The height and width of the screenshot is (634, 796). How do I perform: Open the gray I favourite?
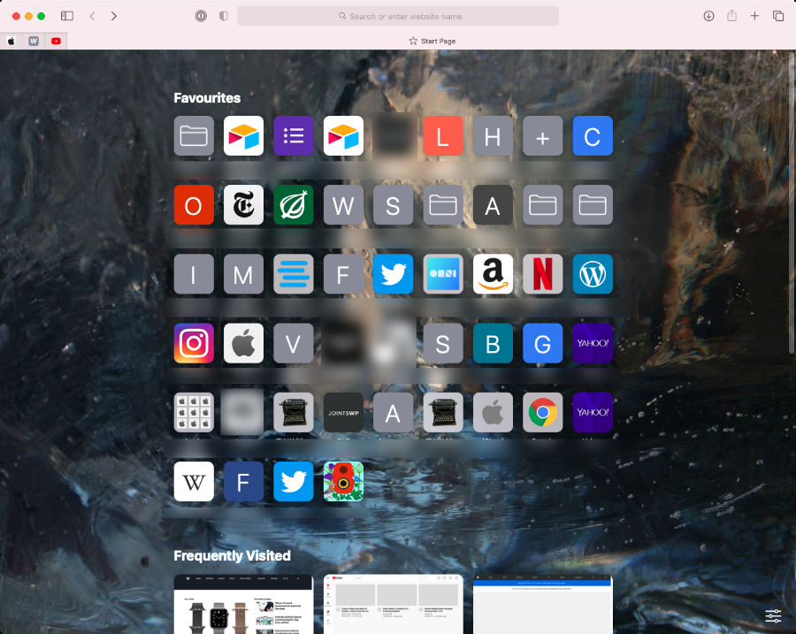194,274
